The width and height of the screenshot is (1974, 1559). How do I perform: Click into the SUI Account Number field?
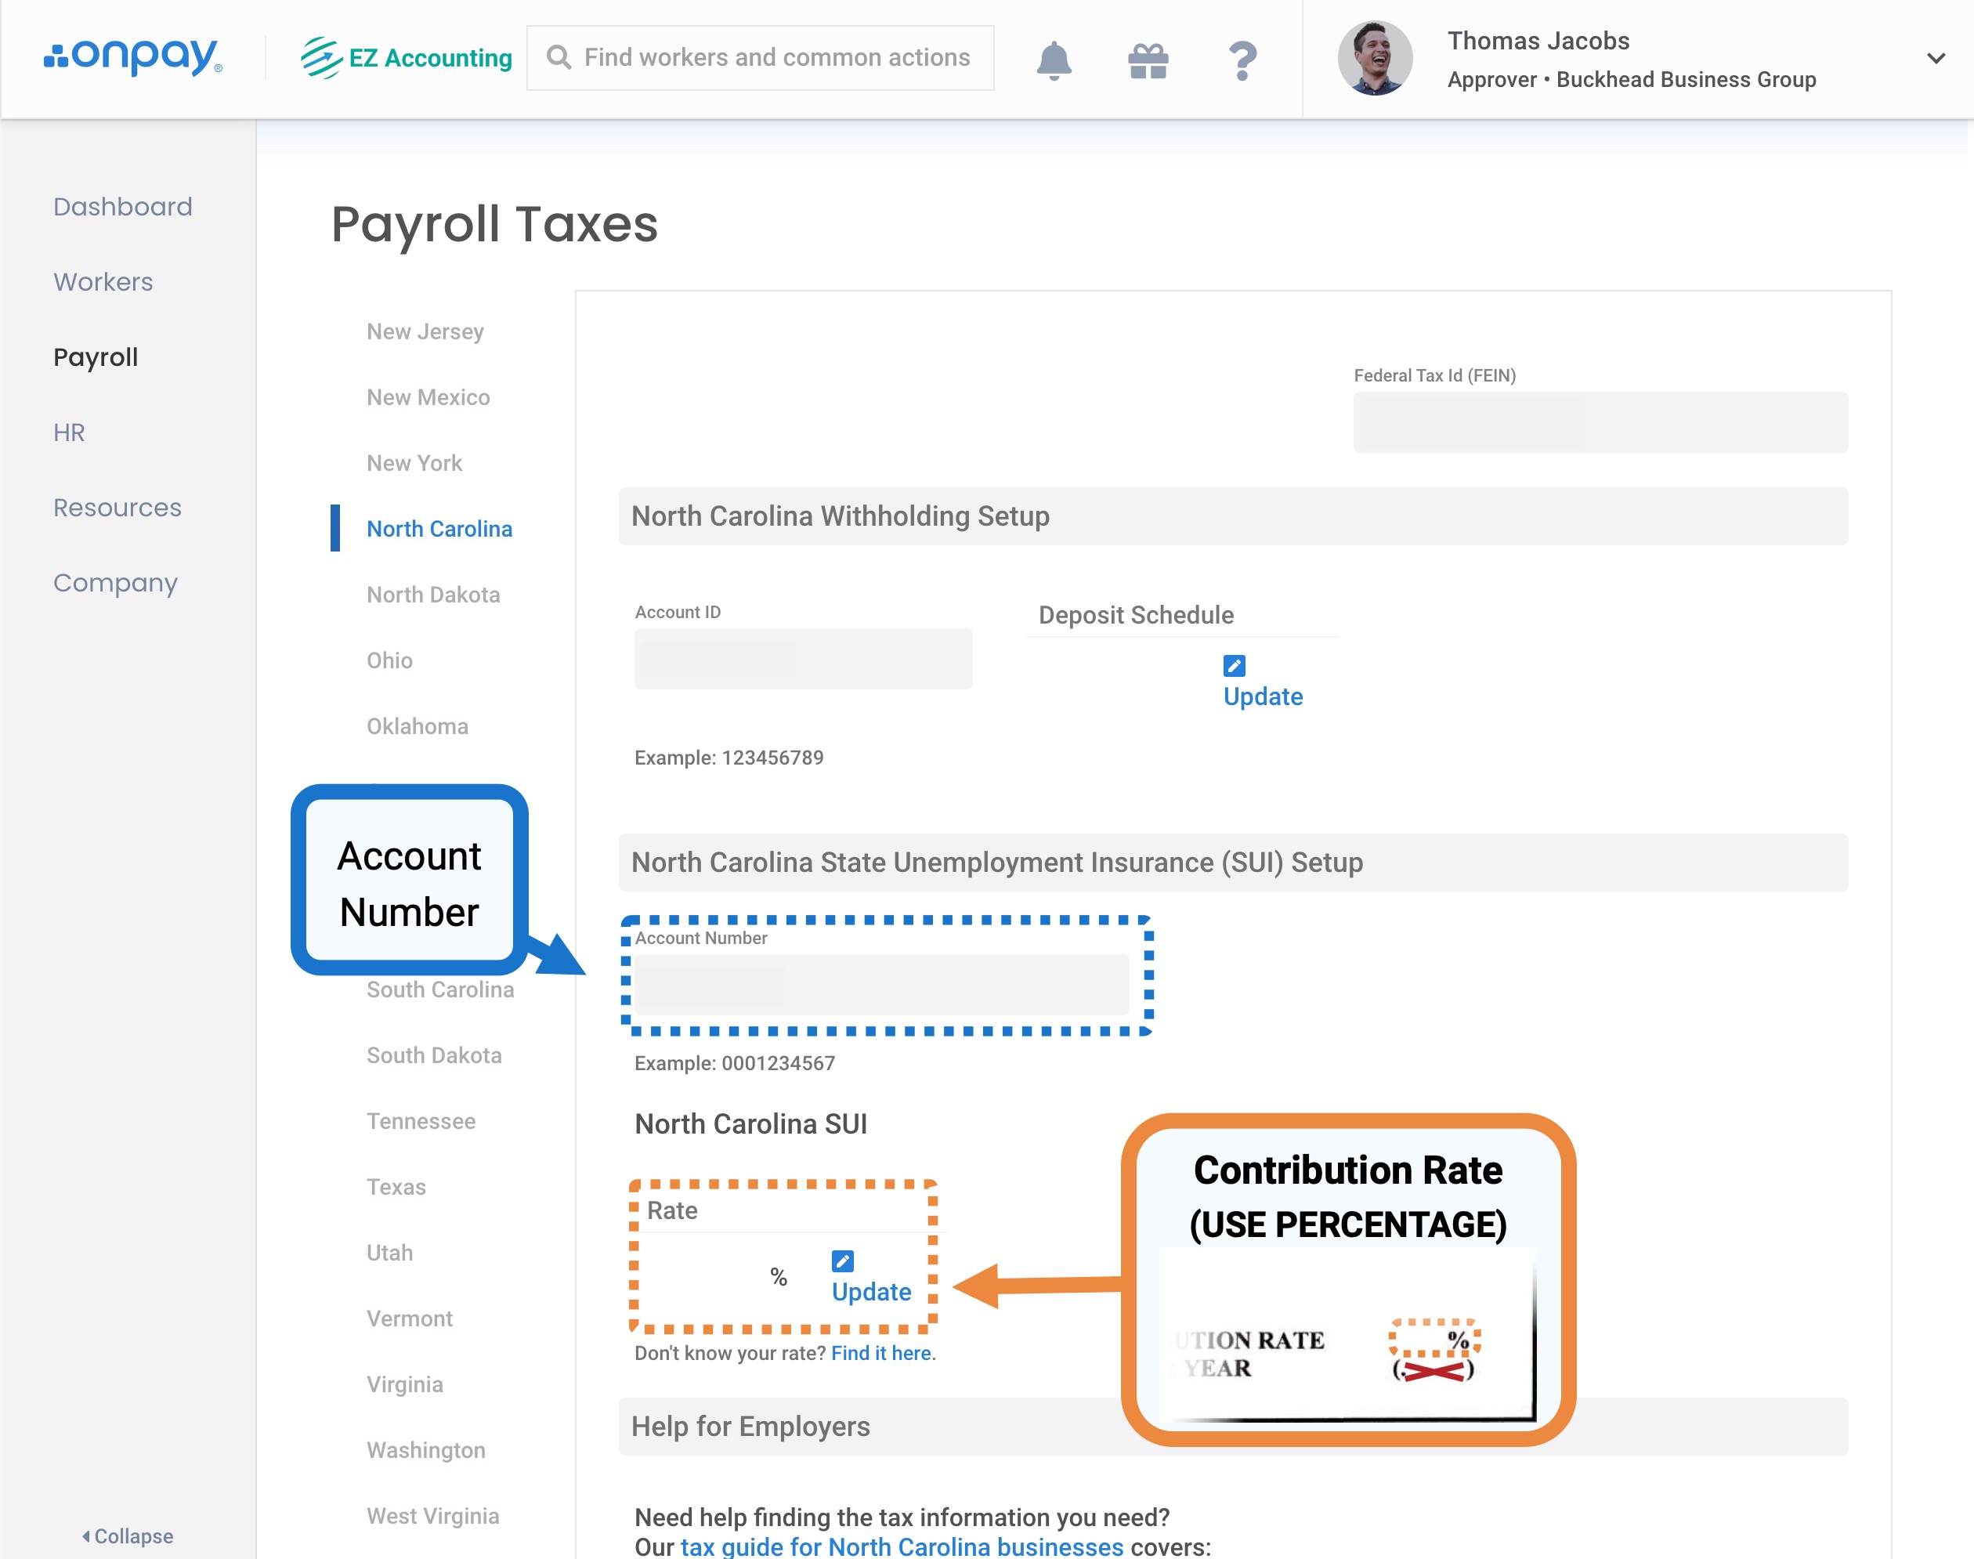pyautogui.click(x=881, y=985)
